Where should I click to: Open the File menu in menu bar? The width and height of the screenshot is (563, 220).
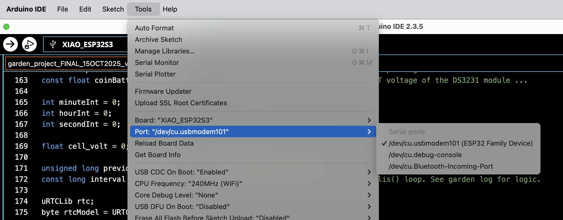tap(62, 9)
